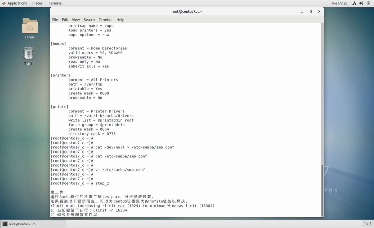The height and width of the screenshot is (228, 374).
Task: Minimize the terminal window
Action: 302,11
